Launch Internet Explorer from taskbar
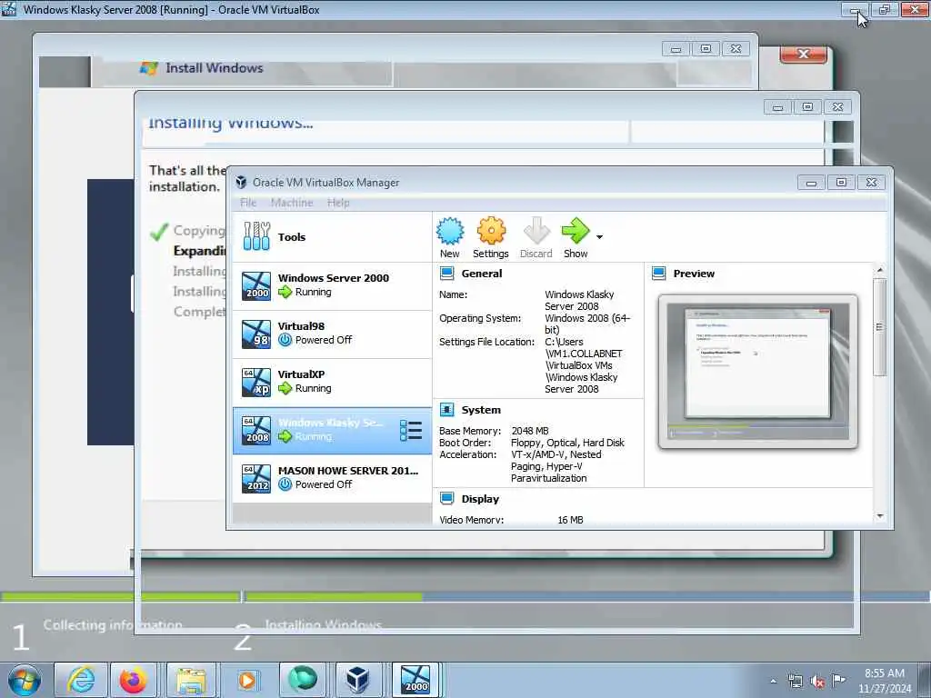This screenshot has width=931, height=698. [81, 680]
